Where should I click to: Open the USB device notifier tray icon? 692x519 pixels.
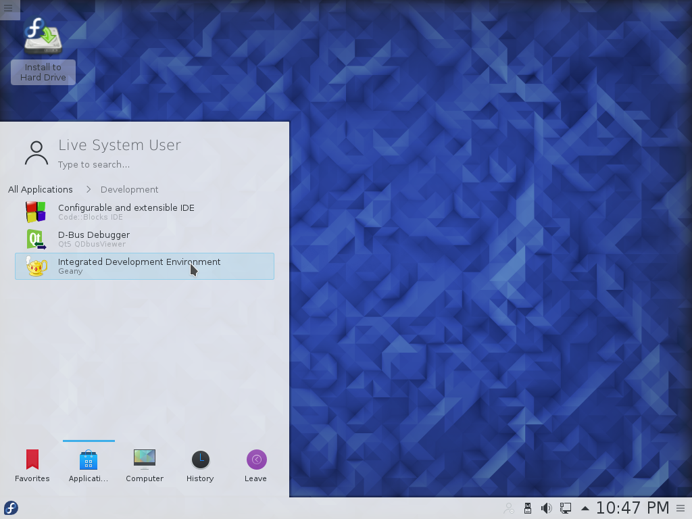tap(528, 508)
